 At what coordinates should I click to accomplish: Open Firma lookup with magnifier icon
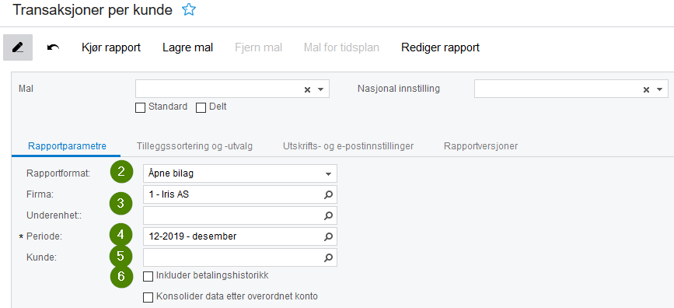click(x=328, y=195)
